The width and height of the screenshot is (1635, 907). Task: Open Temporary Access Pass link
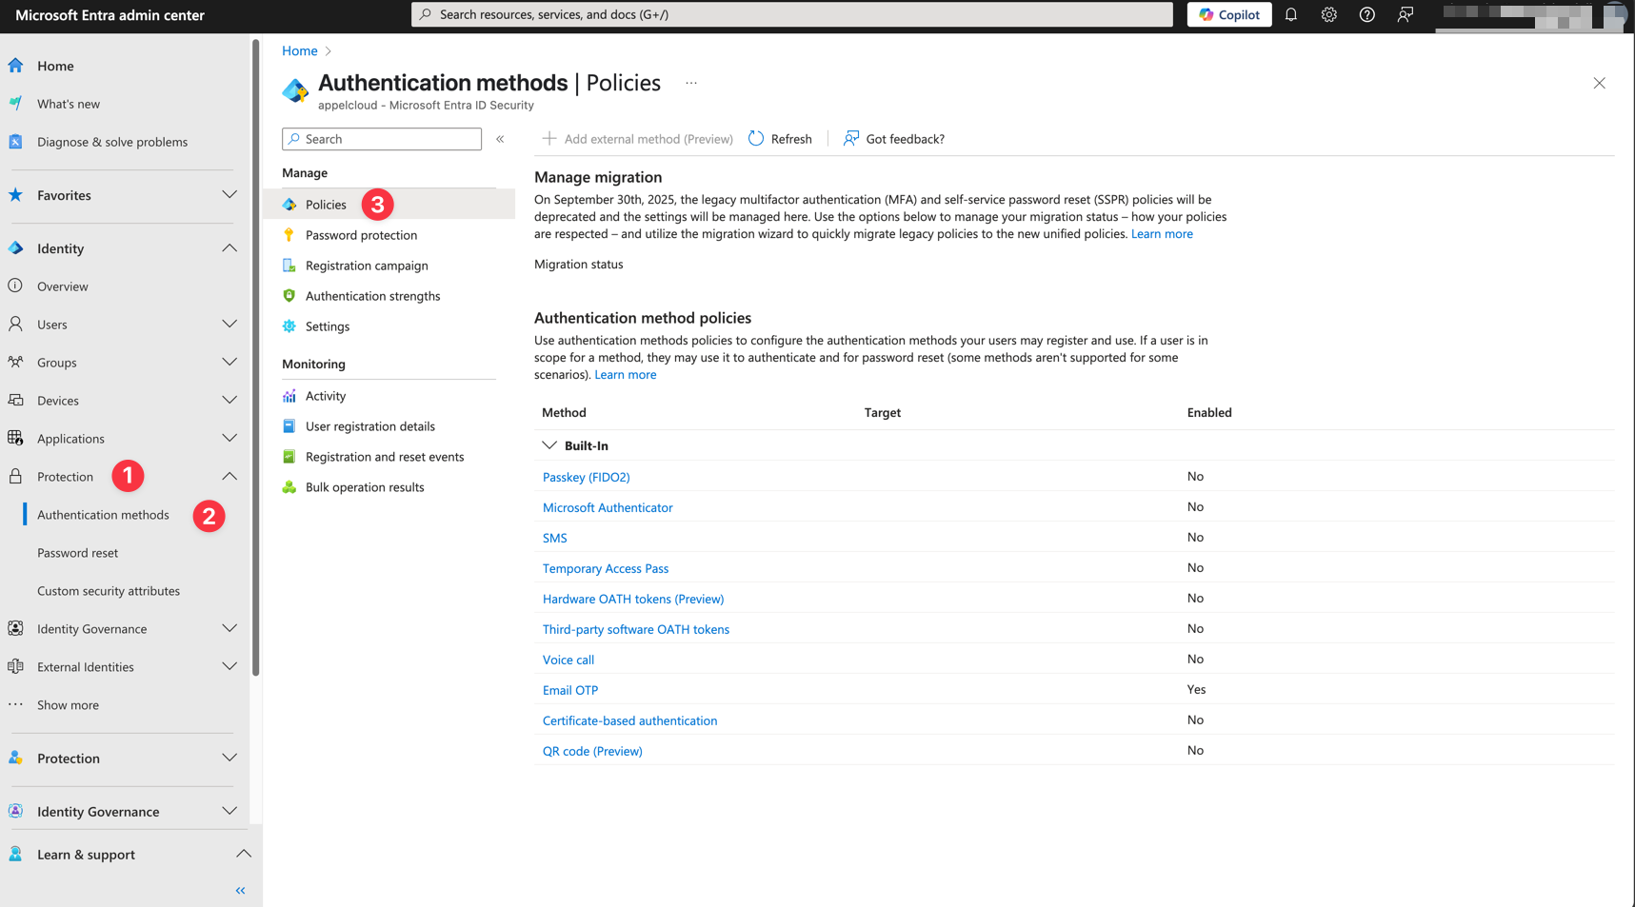pyautogui.click(x=606, y=568)
